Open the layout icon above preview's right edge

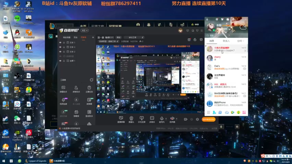tap(201, 40)
